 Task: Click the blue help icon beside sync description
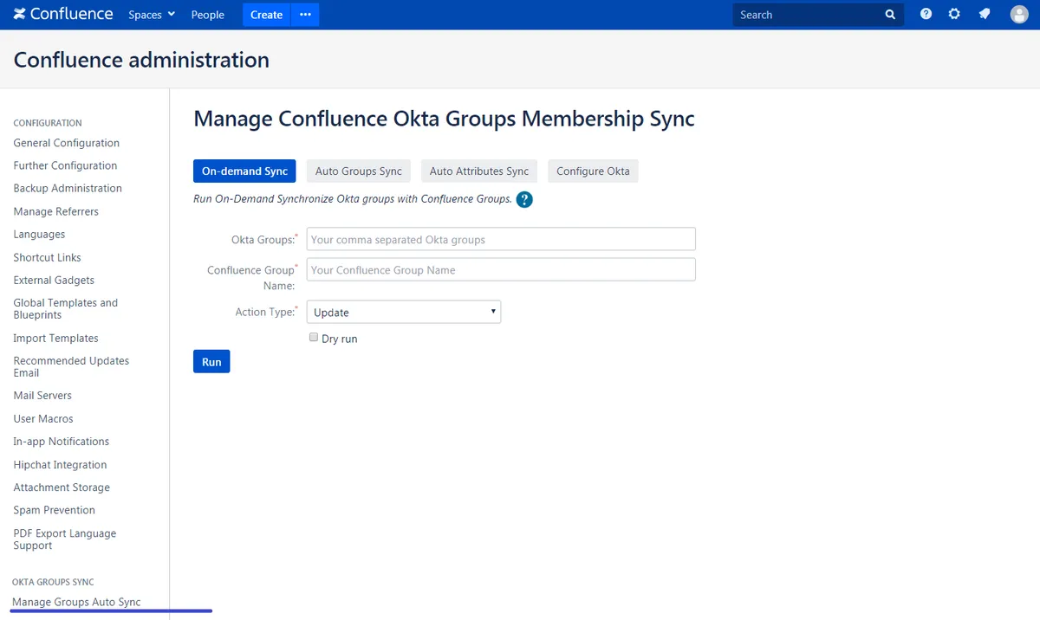(524, 199)
